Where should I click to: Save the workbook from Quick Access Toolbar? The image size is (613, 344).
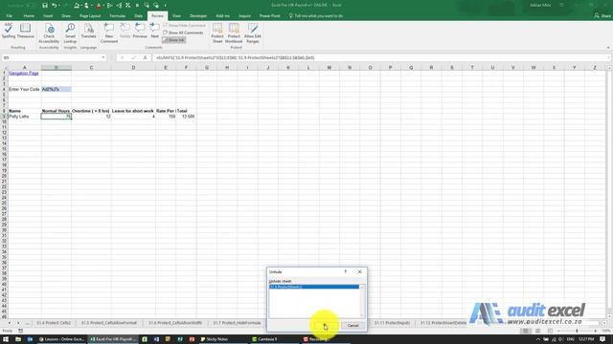click(x=45, y=6)
